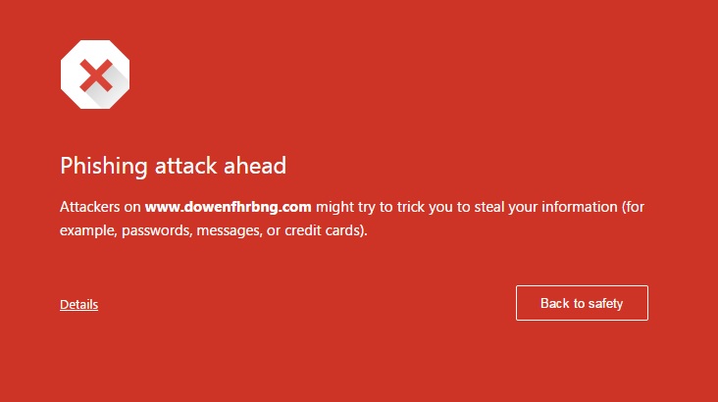This screenshot has height=402, width=718.
Task: Click the word example on second line
Action: pos(88,230)
